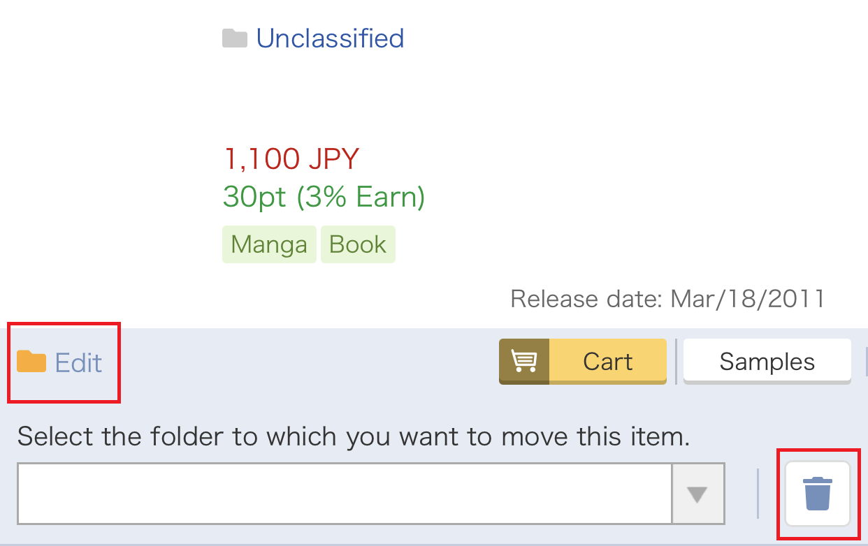Click the empty blue bar right of Edit

[x=308, y=362]
